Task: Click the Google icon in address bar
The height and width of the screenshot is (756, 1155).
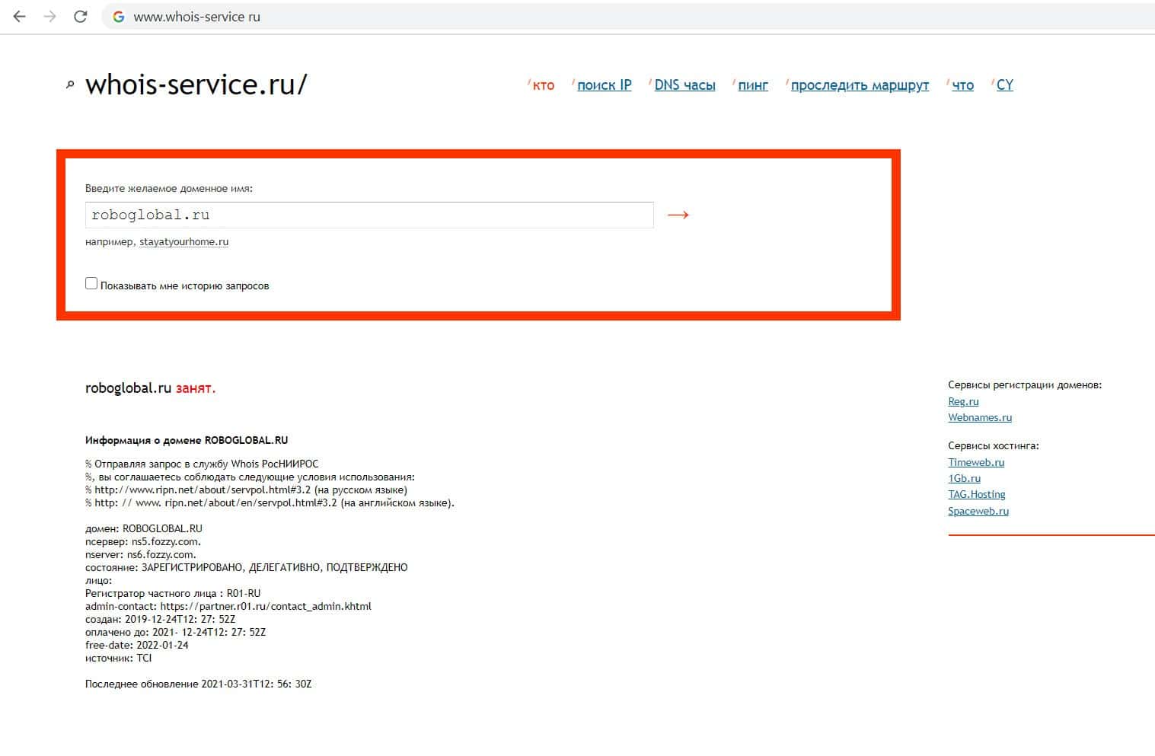Action: pyautogui.click(x=119, y=17)
